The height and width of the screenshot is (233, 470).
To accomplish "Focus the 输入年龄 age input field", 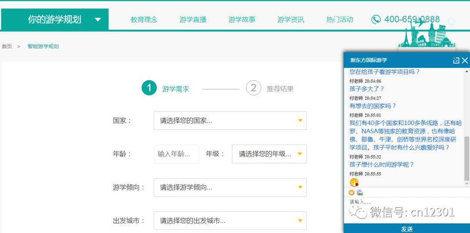I will pyautogui.click(x=176, y=154).
